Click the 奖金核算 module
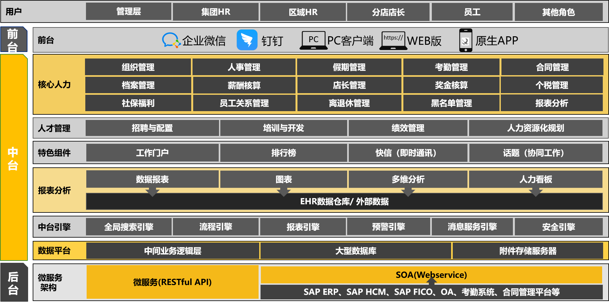Viewport: 609px width, 303px height. coord(451,85)
